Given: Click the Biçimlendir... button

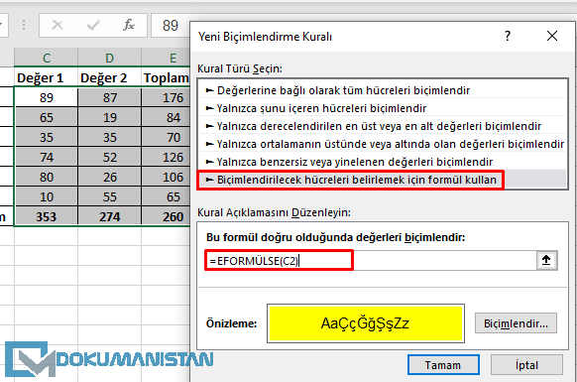Looking at the screenshot, I should click(516, 323).
